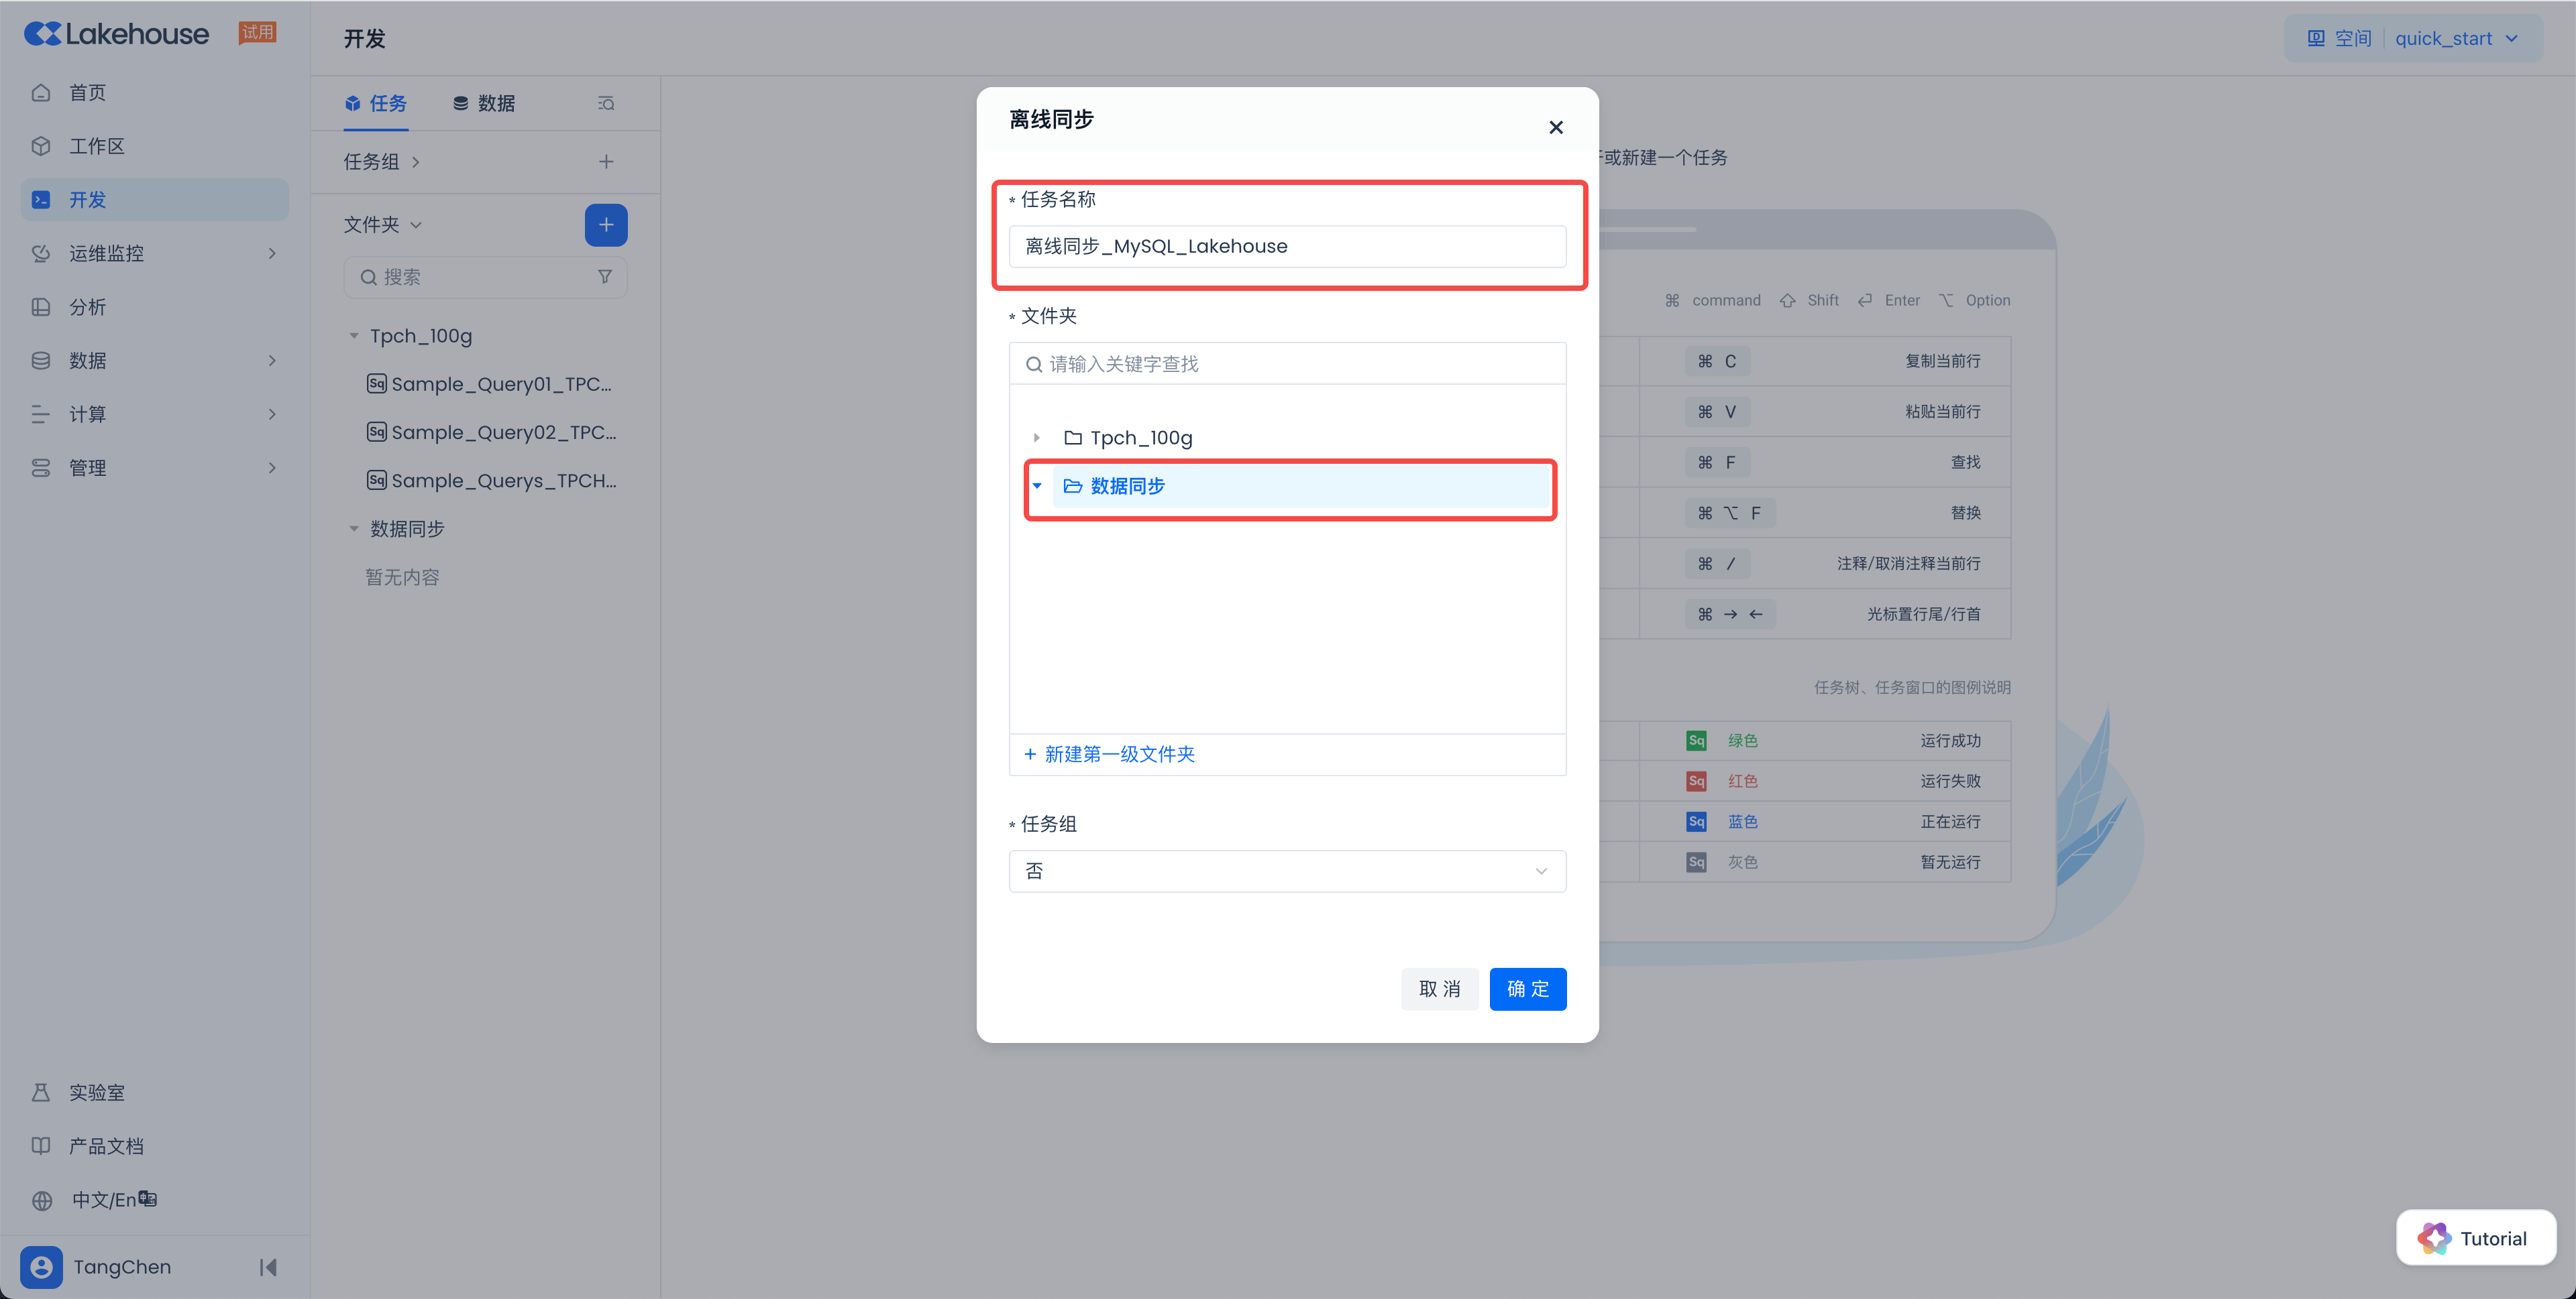Close the 离线同步 dialog
This screenshot has height=1299, width=2576.
click(x=1555, y=127)
